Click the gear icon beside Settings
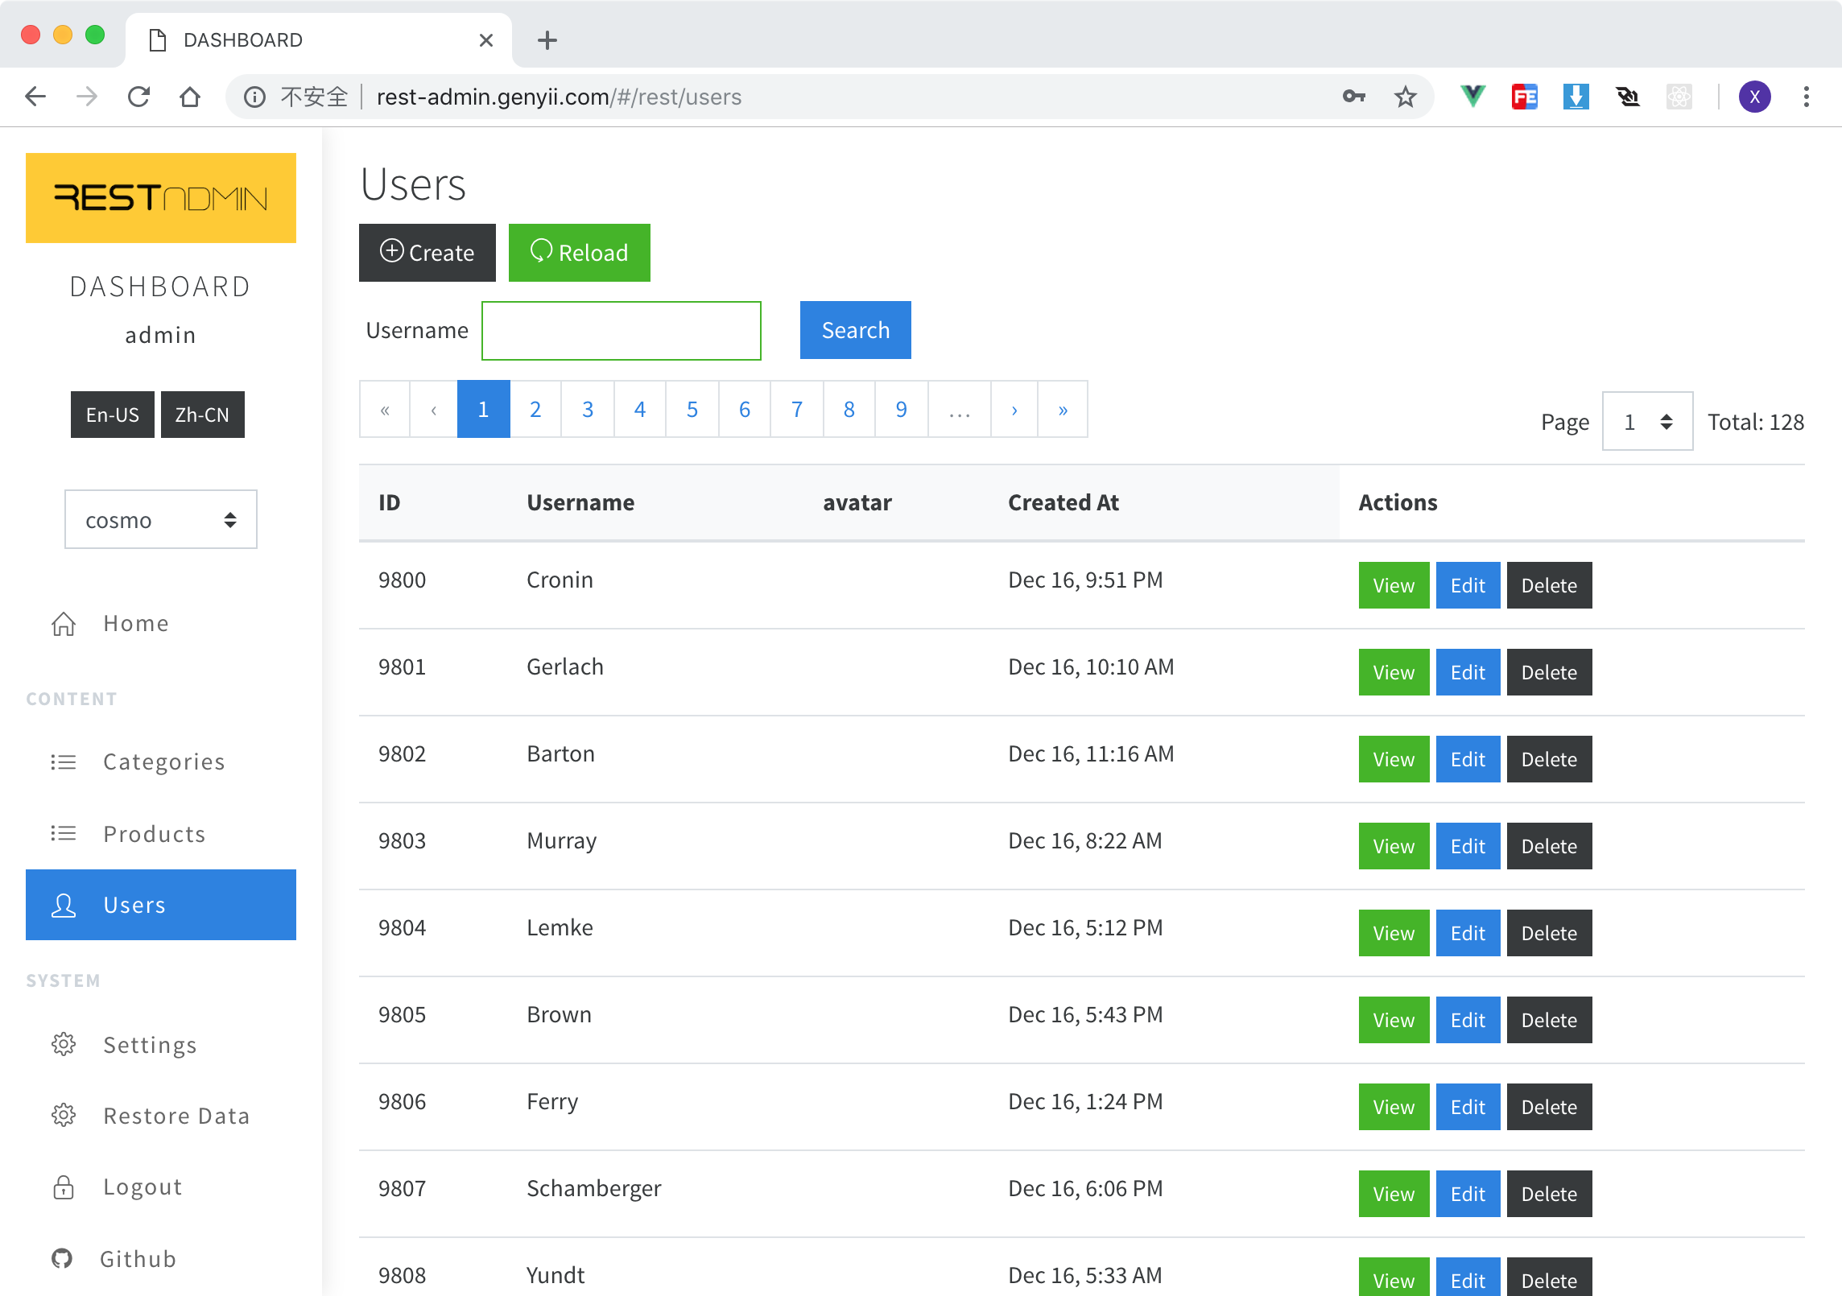This screenshot has width=1842, height=1296. coord(64,1044)
